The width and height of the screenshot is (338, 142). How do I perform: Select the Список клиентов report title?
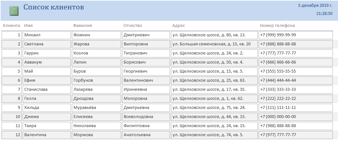click(54, 7)
